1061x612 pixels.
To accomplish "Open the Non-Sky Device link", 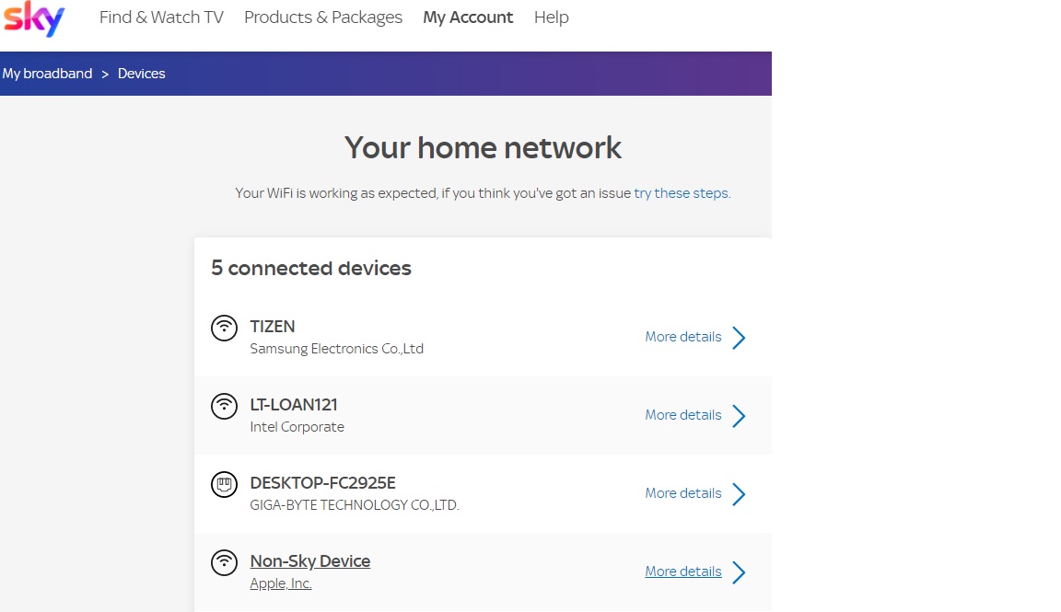I will click(x=310, y=560).
